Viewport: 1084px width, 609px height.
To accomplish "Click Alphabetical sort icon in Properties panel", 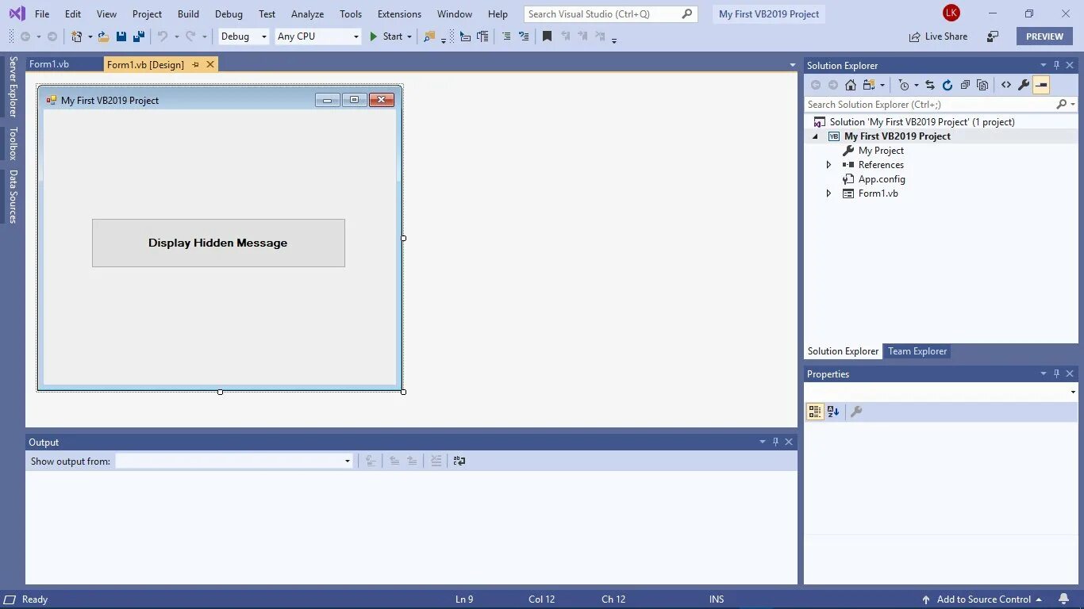I will [833, 412].
